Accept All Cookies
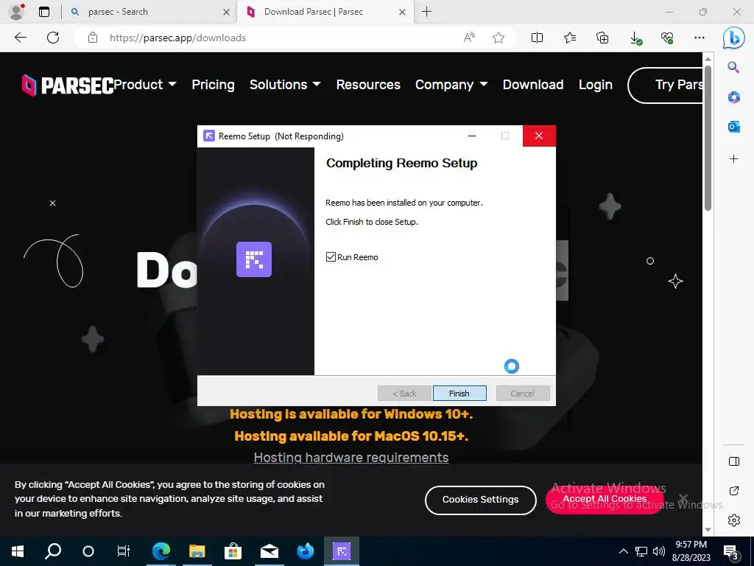 (x=605, y=500)
